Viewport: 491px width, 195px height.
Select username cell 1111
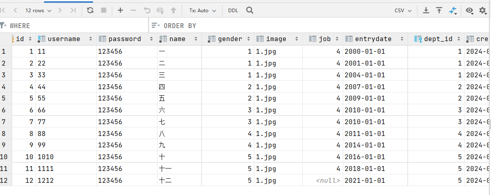coord(66,168)
